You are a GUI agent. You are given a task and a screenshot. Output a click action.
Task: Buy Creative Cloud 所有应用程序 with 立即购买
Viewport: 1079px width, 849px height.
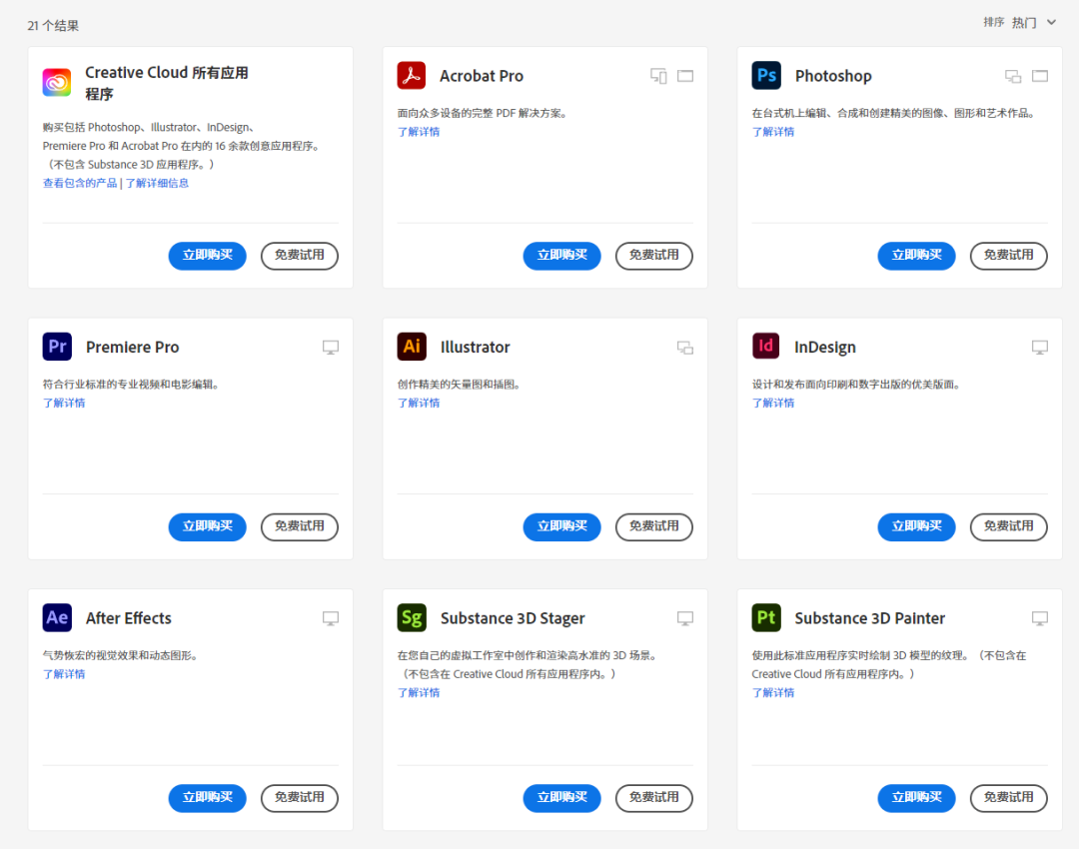(x=207, y=256)
